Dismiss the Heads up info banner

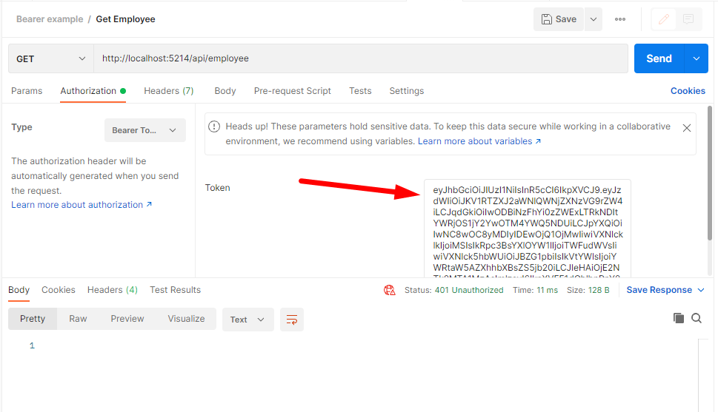pyautogui.click(x=686, y=128)
